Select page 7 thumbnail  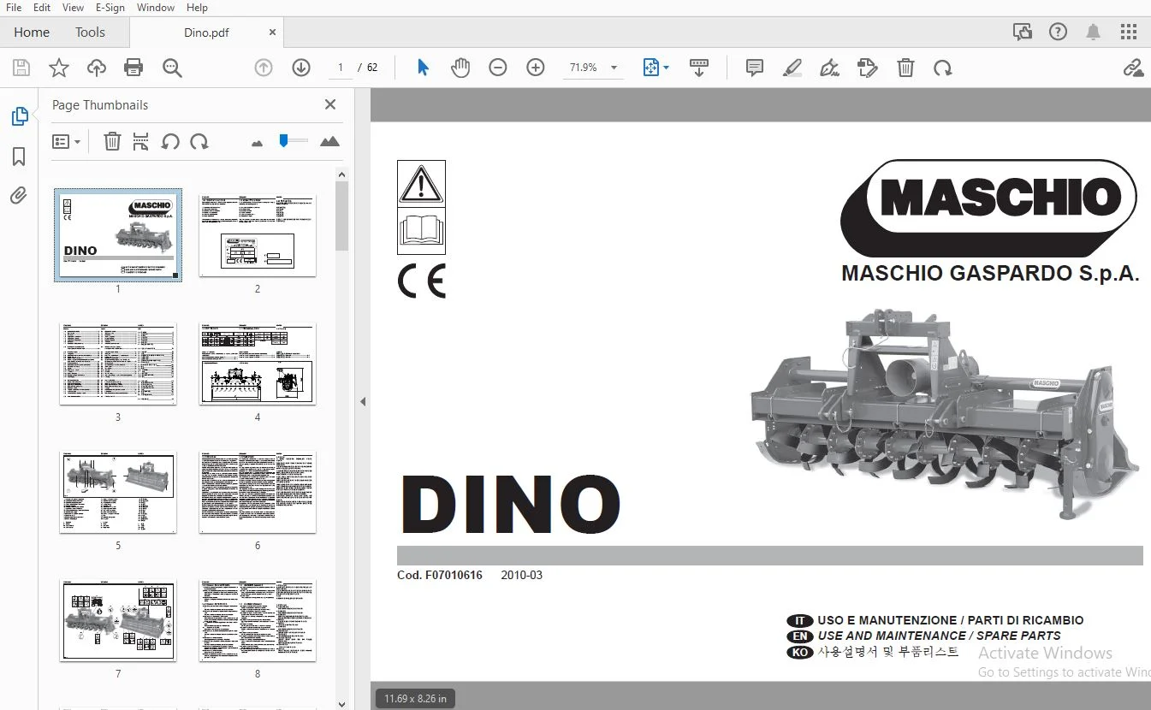pyautogui.click(x=118, y=620)
